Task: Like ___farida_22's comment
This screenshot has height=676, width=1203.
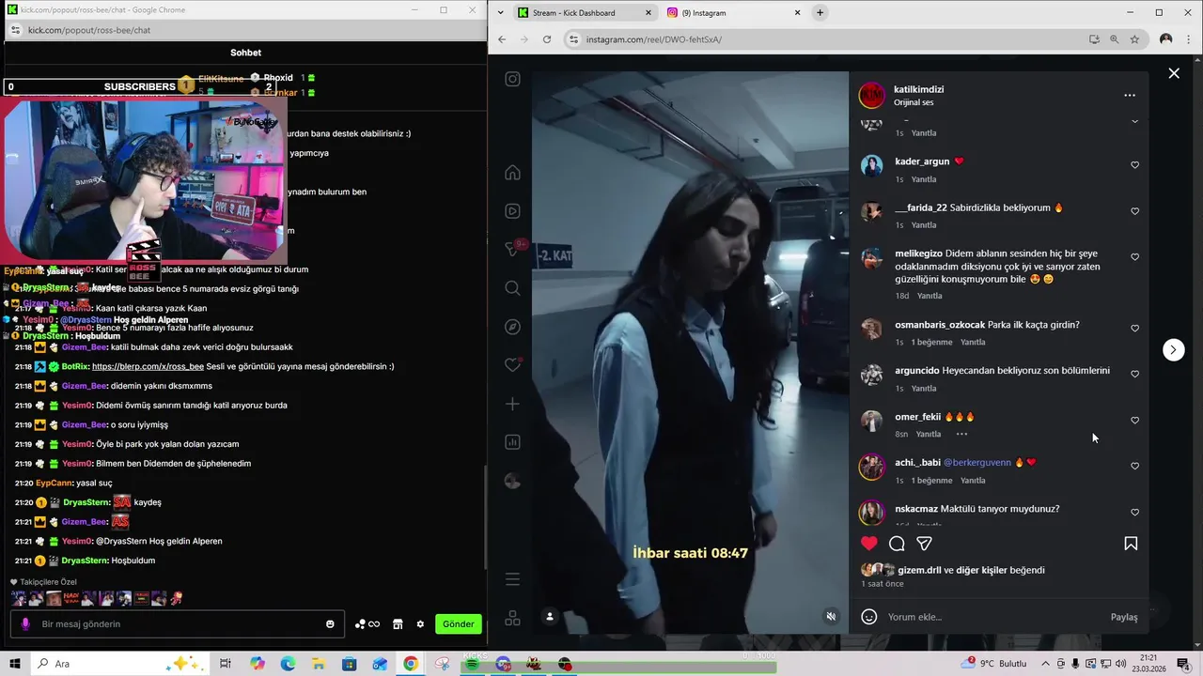Action: tap(1134, 211)
